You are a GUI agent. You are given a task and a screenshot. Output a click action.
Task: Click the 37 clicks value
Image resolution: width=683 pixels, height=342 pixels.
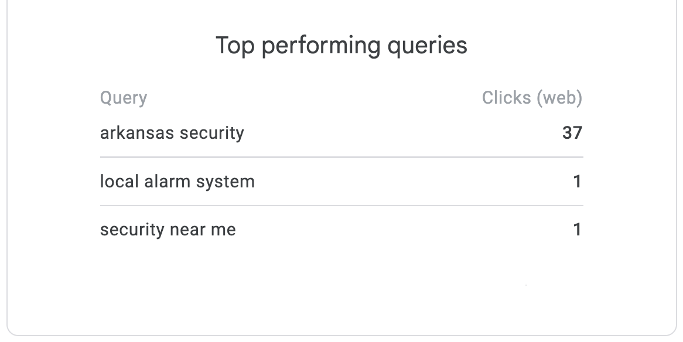click(x=572, y=133)
